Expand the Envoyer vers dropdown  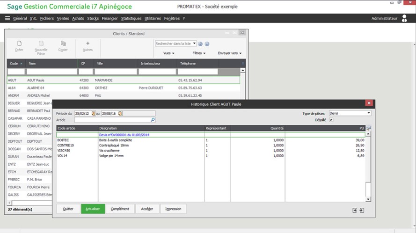230,53
